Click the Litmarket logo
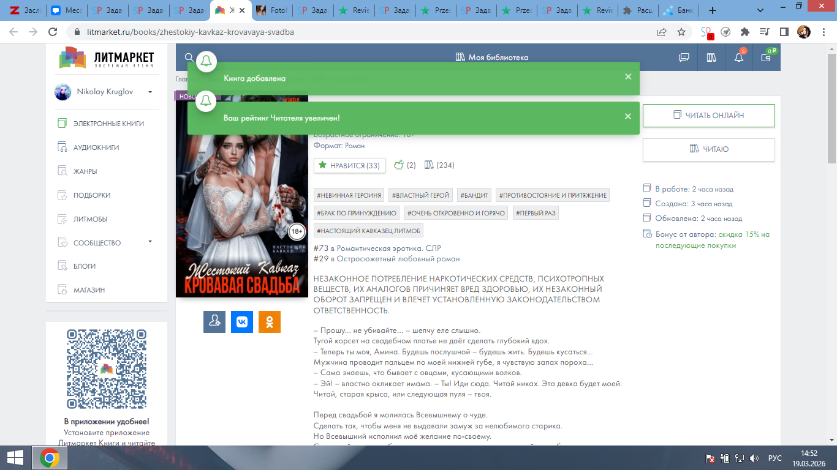Screen dimensions: 837x470 [x=107, y=58]
